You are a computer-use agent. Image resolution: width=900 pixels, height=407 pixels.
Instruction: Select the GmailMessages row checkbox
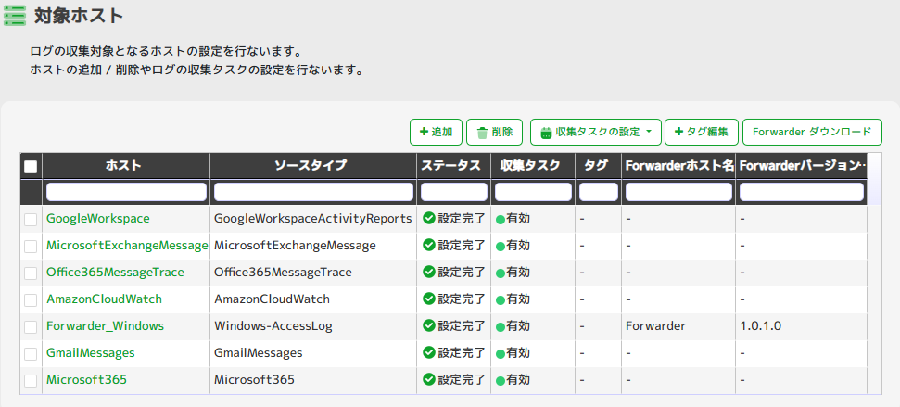point(31,353)
